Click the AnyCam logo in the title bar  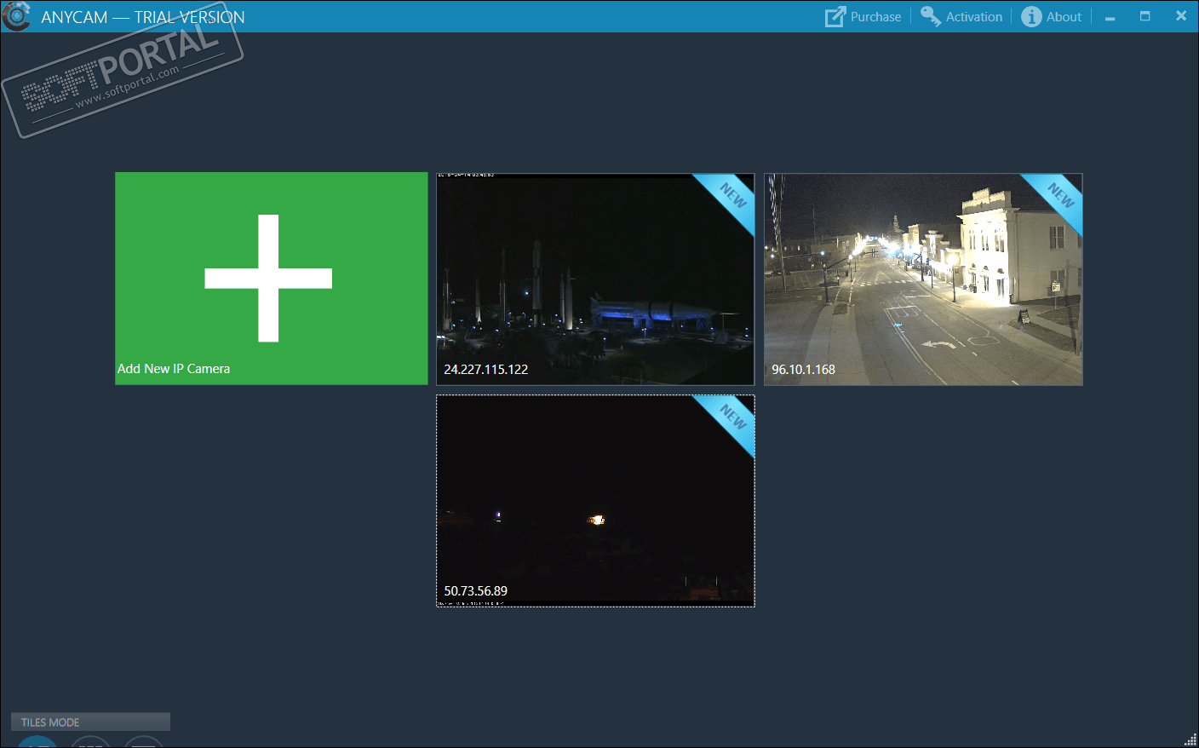pos(15,15)
